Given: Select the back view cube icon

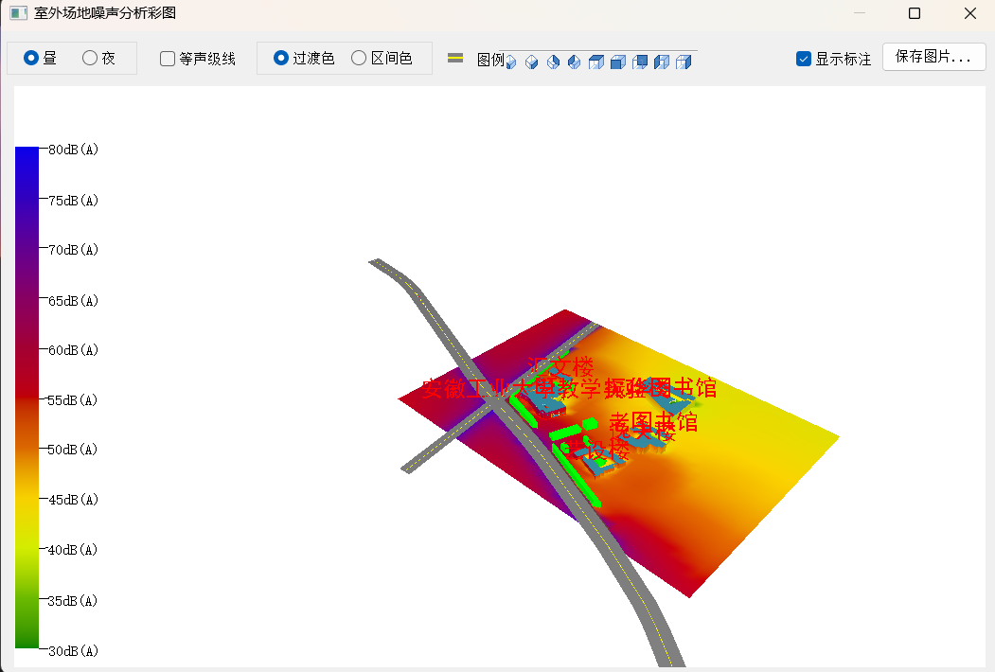Looking at the screenshot, I should point(640,62).
